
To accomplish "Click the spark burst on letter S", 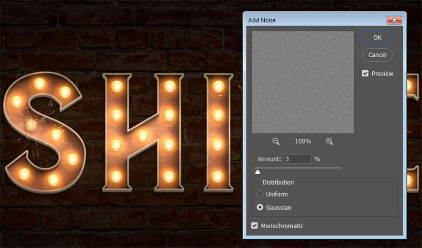I will (32, 125).
